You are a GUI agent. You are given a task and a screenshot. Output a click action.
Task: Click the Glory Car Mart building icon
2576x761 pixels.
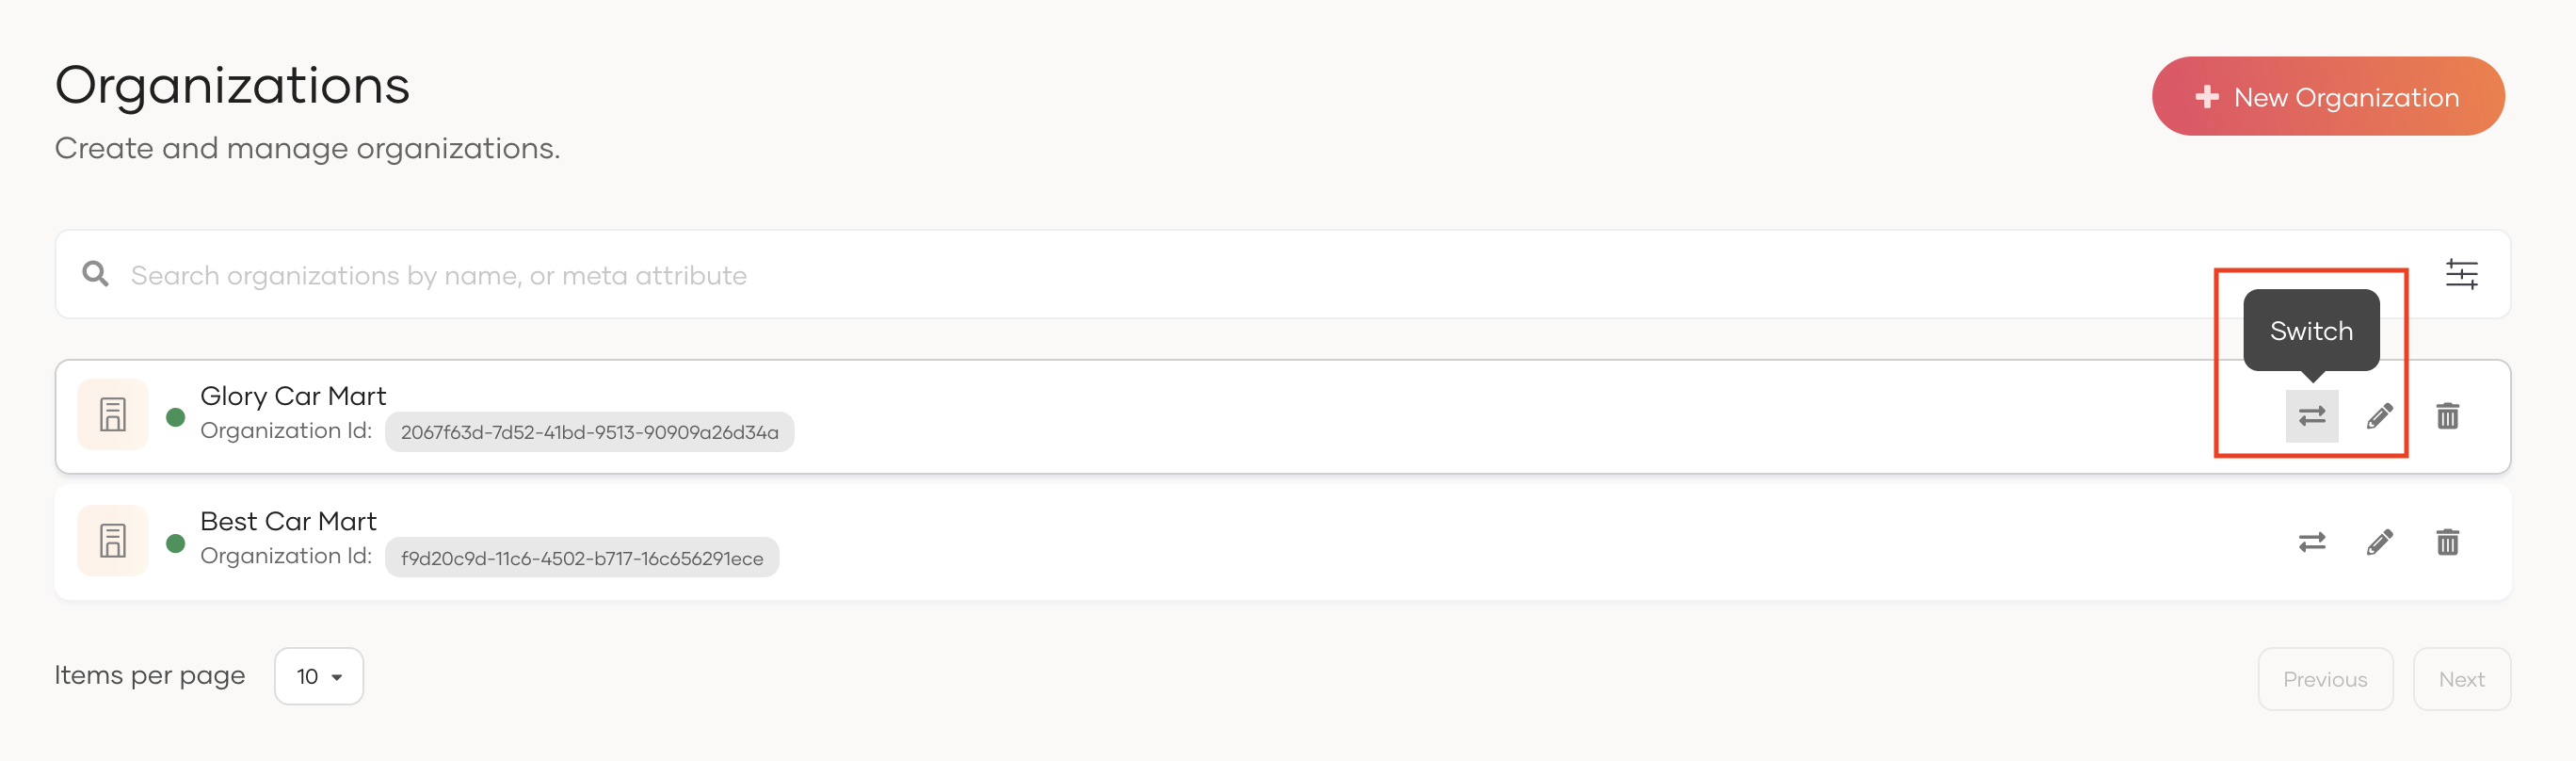[113, 415]
